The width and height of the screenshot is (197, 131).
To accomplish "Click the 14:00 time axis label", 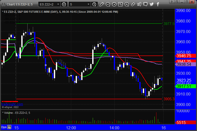I will [114, 128].
